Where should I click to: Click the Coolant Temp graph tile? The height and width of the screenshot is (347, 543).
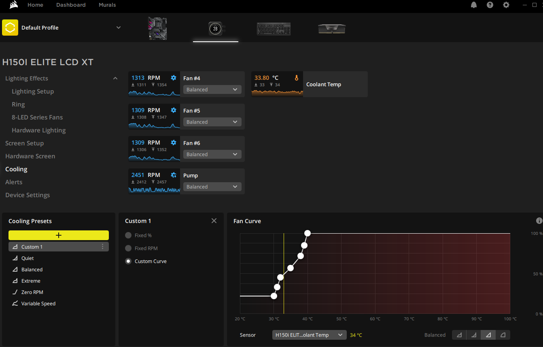click(277, 84)
